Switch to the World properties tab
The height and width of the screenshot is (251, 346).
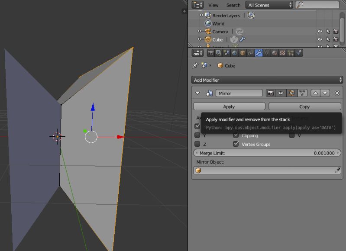[234, 53]
